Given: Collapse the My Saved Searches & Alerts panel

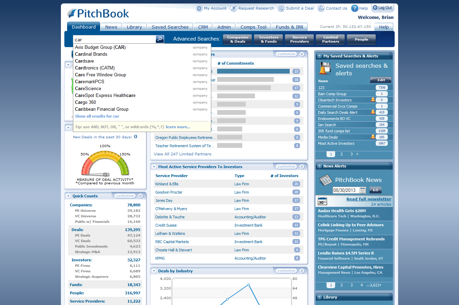Looking at the screenshot, I should 319,56.
